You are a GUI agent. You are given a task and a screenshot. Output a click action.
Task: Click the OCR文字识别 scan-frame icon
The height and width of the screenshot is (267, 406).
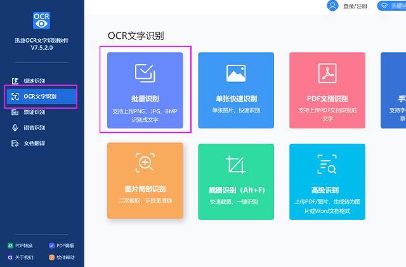click(15, 97)
